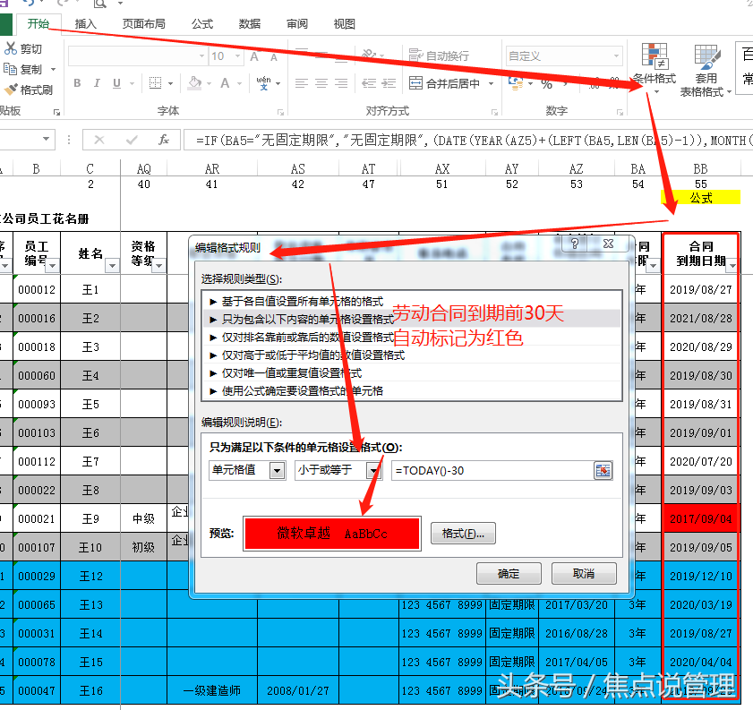Switch to the 插入 tab

pyautogui.click(x=86, y=23)
